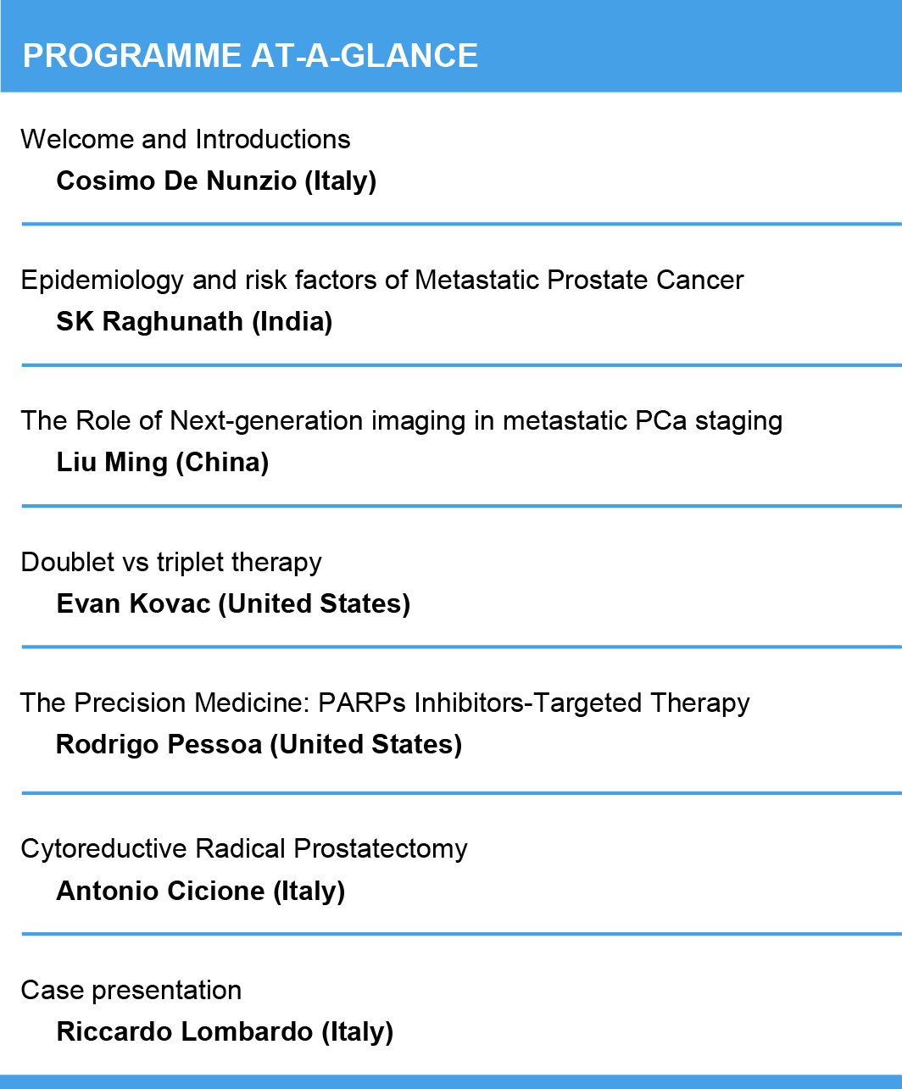Select Doublet vs triplet therapy session

tap(171, 562)
